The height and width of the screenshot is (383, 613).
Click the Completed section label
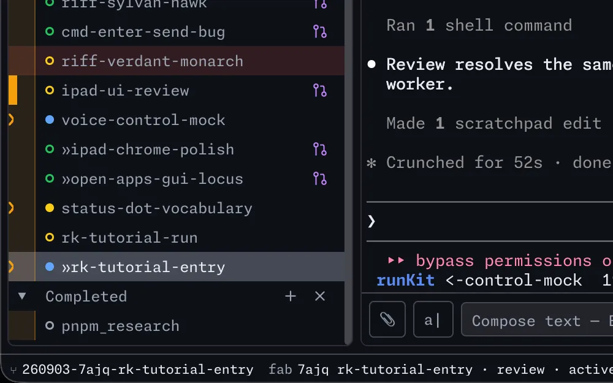[x=86, y=296]
